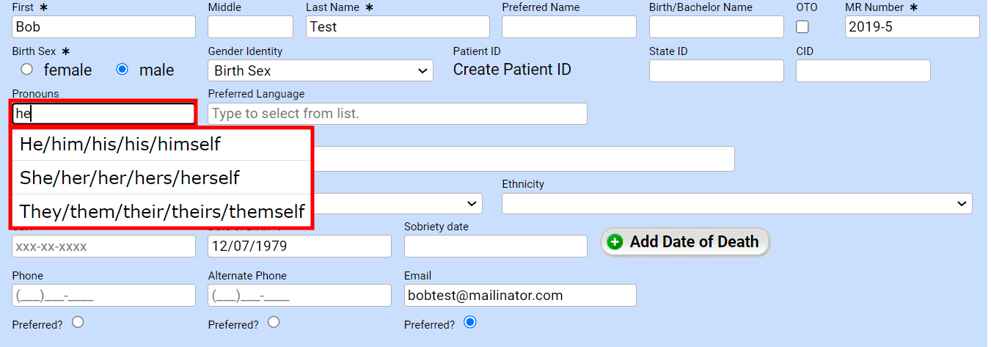Image resolution: width=991 pixels, height=347 pixels.
Task: Mark Alternate Phone as preferred contact
Action: (274, 322)
